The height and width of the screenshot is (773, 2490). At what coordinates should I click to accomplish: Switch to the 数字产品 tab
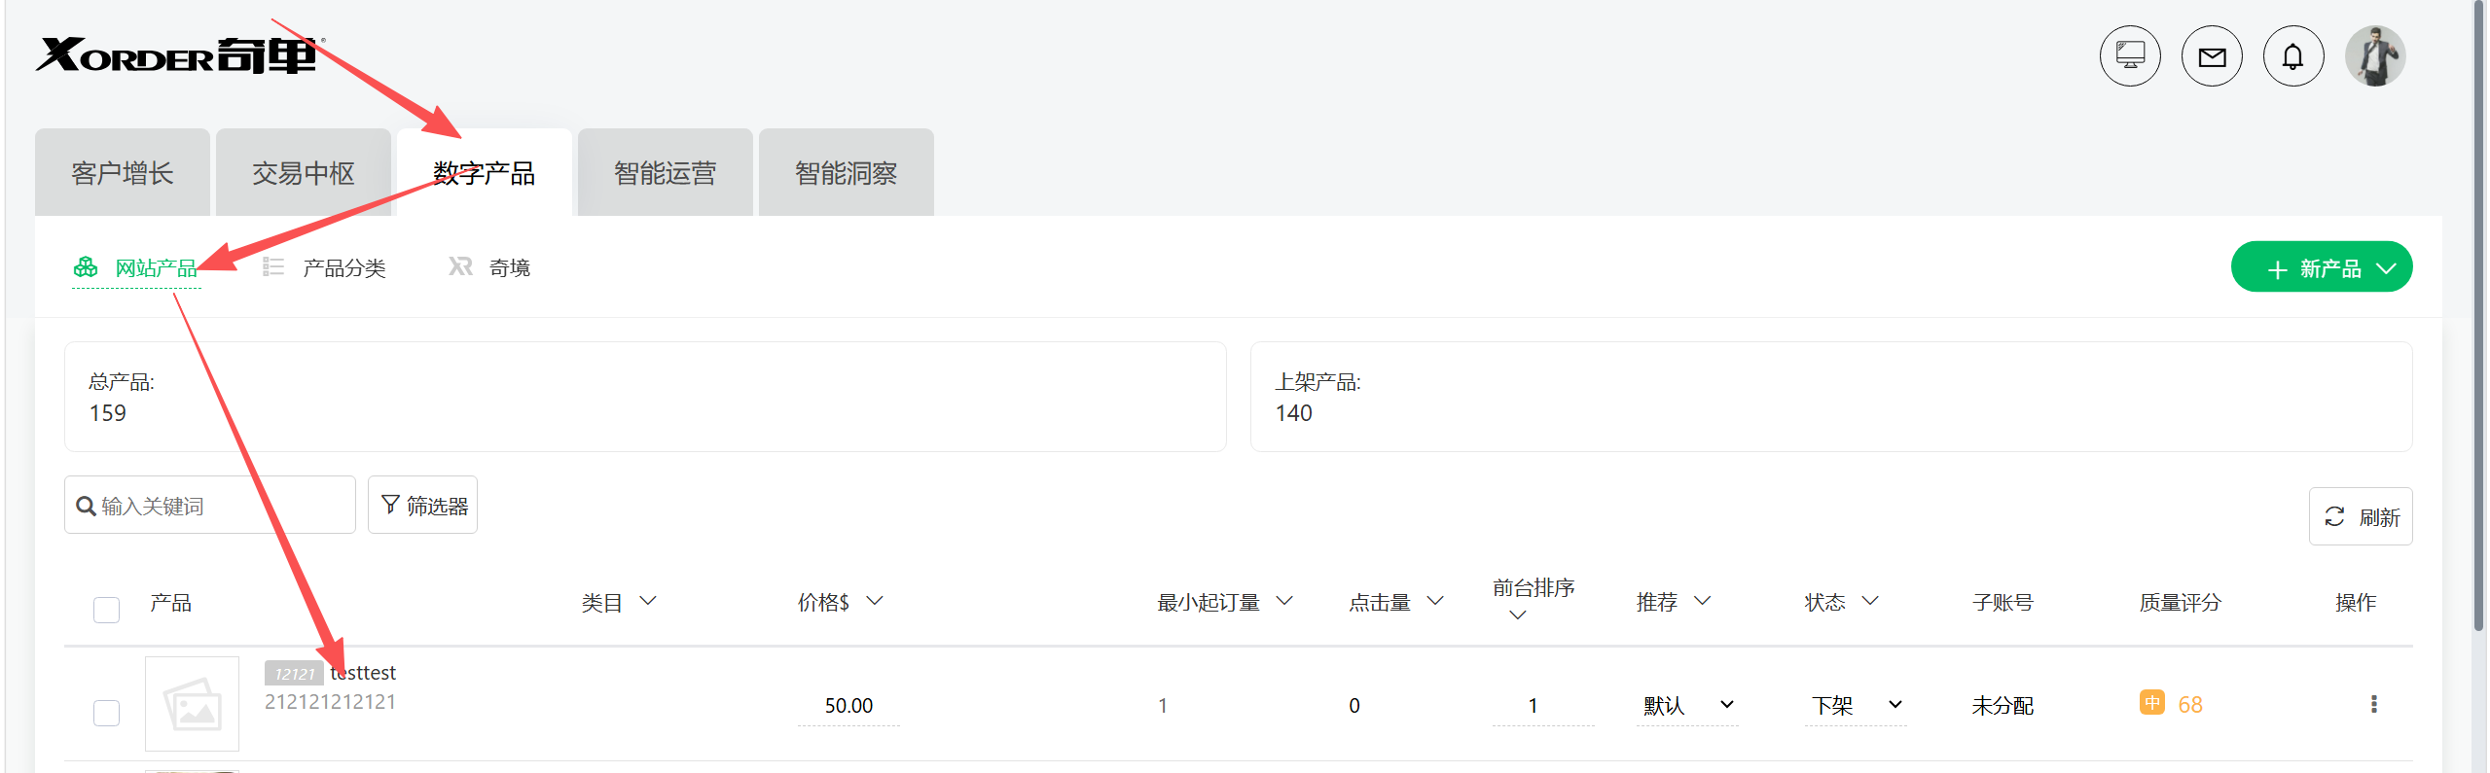[x=485, y=172]
